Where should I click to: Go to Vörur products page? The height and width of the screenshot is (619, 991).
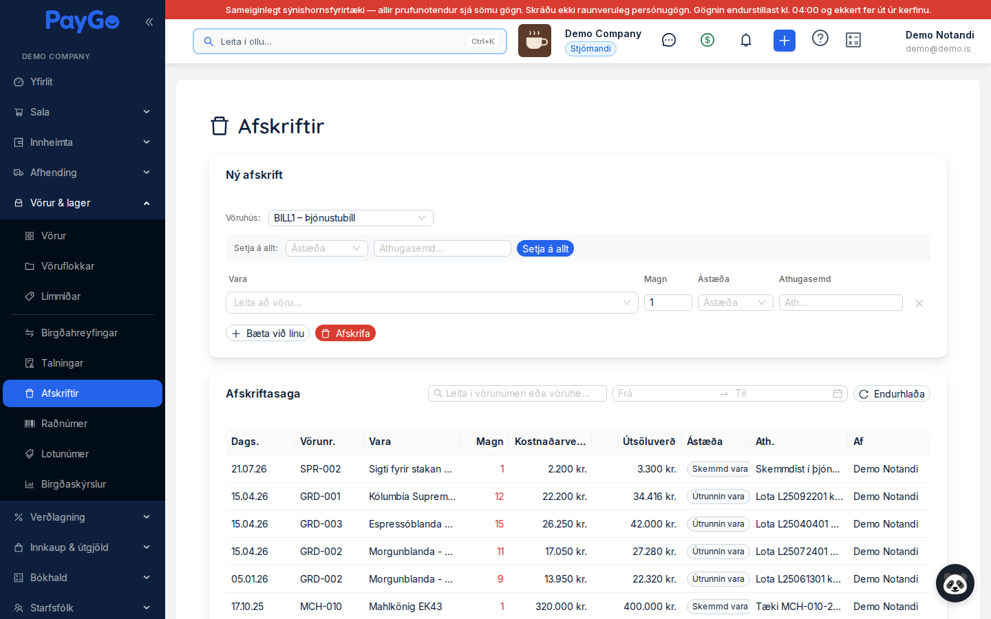click(x=83, y=236)
